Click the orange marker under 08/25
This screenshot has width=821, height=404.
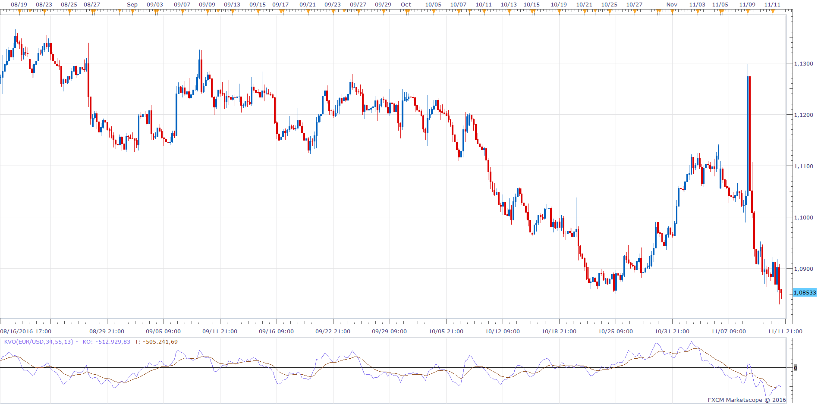coord(69,12)
